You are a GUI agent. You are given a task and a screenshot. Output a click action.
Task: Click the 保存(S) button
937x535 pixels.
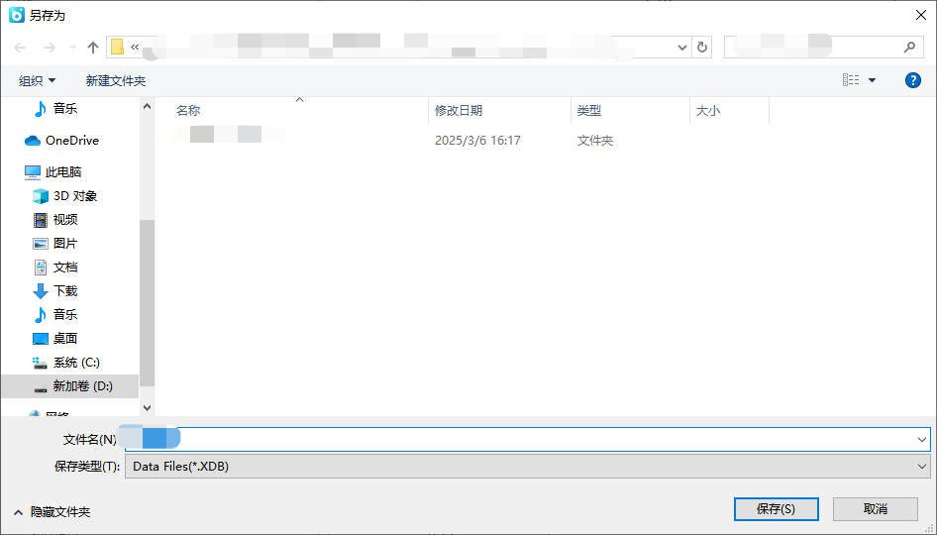tap(776, 508)
